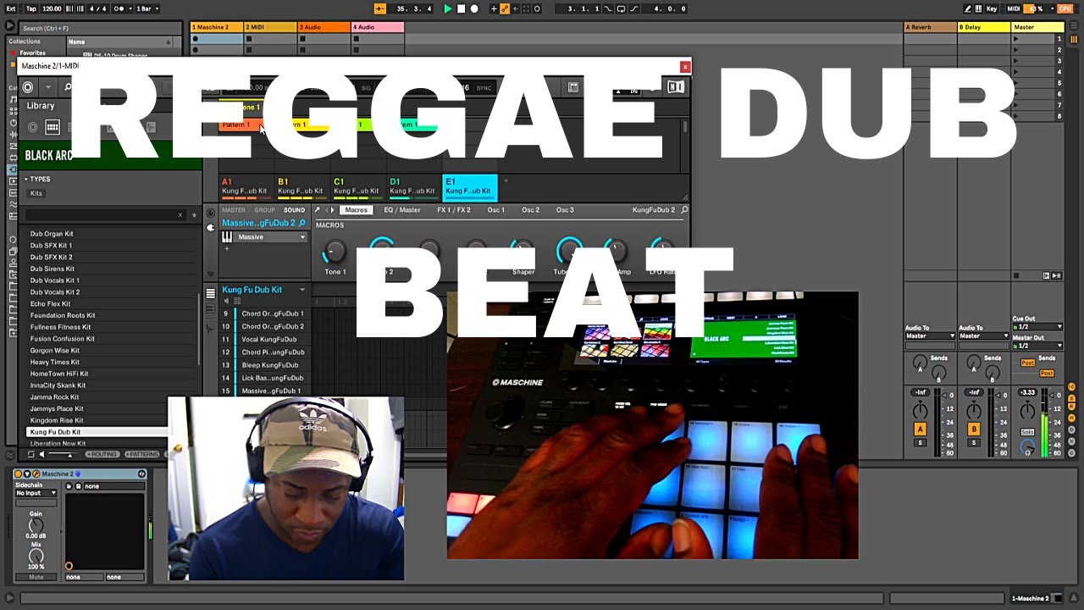1084x610 pixels.
Task: Add a new group with the plus
Action: tap(506, 180)
